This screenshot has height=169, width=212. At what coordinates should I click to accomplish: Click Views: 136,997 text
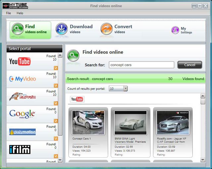(166, 151)
